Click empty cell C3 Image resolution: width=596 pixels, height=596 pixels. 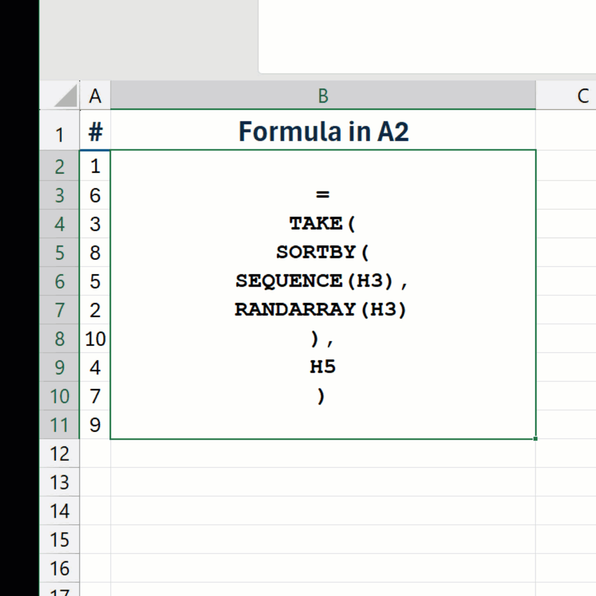566,195
